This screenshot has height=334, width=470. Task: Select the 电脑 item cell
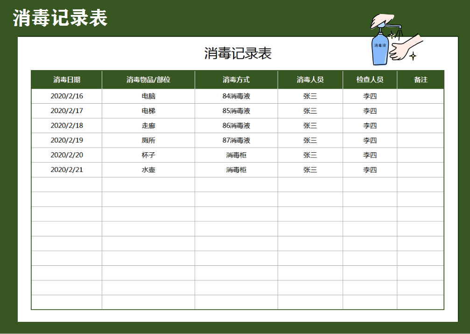(x=148, y=96)
